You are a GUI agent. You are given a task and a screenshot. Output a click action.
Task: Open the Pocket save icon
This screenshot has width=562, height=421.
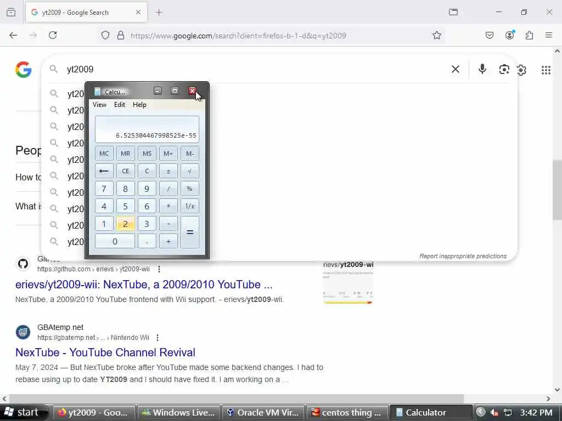(489, 35)
